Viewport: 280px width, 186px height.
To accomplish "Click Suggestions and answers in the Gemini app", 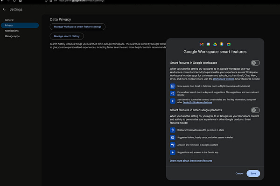I will point(198,153).
